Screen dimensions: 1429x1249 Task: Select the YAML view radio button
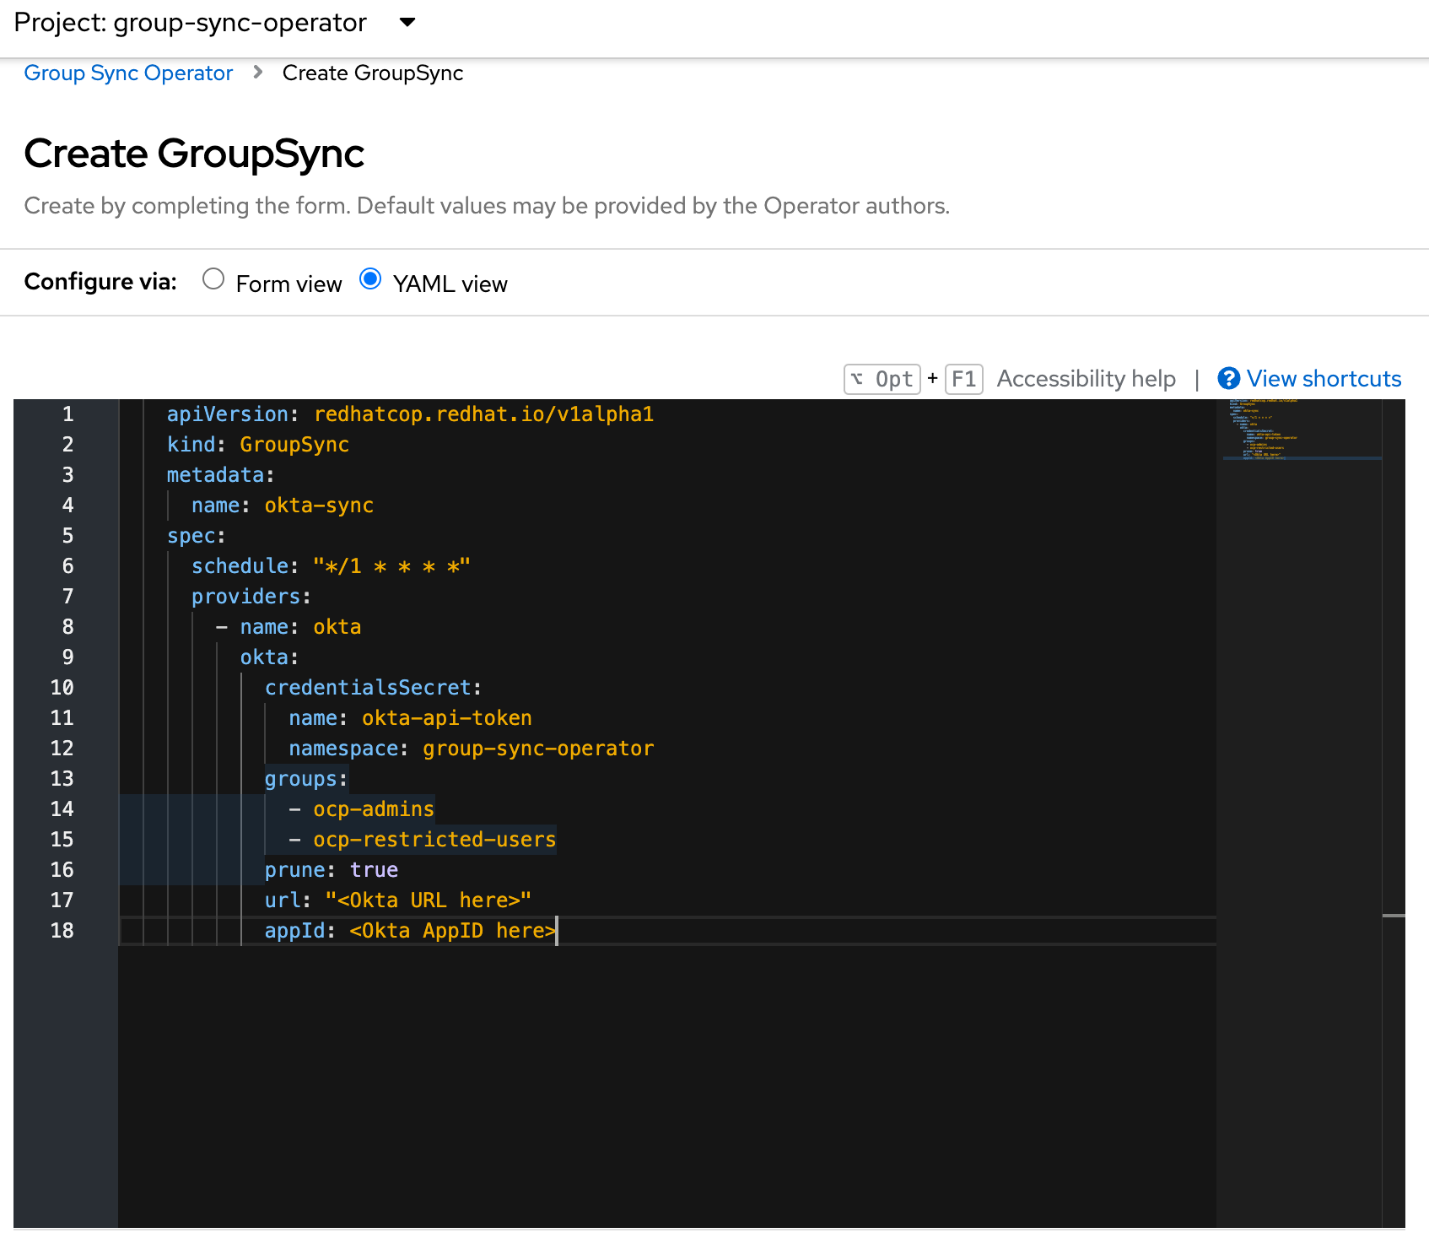(370, 278)
